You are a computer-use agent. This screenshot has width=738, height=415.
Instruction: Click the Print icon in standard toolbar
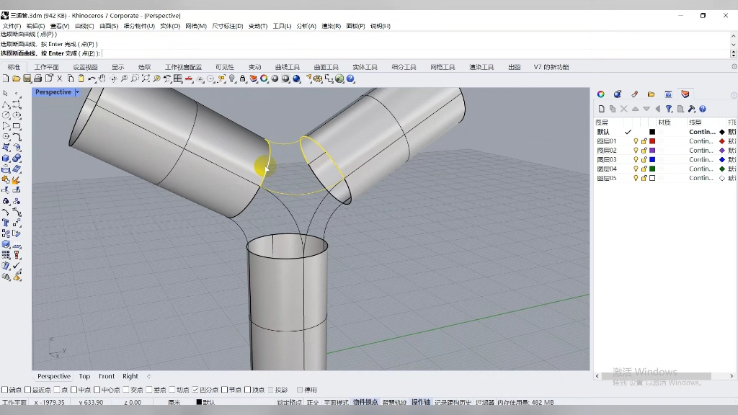pyautogui.click(x=37, y=79)
